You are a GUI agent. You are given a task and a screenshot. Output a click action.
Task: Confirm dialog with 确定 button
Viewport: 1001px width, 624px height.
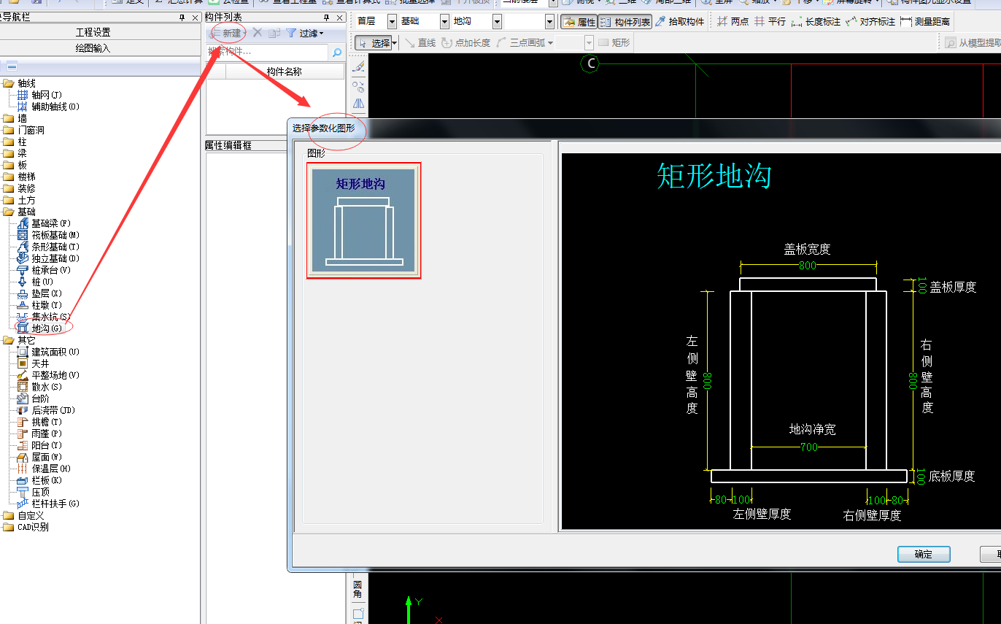(x=924, y=554)
